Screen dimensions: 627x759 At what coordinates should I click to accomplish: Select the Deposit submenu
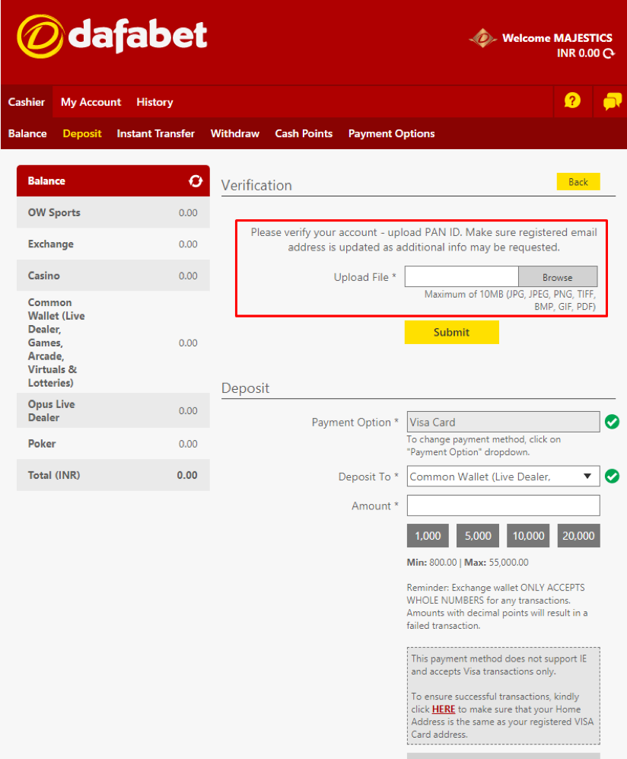(82, 133)
